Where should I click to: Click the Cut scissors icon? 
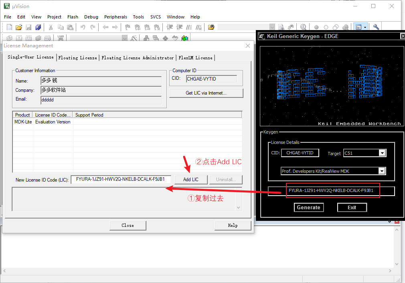point(51,27)
